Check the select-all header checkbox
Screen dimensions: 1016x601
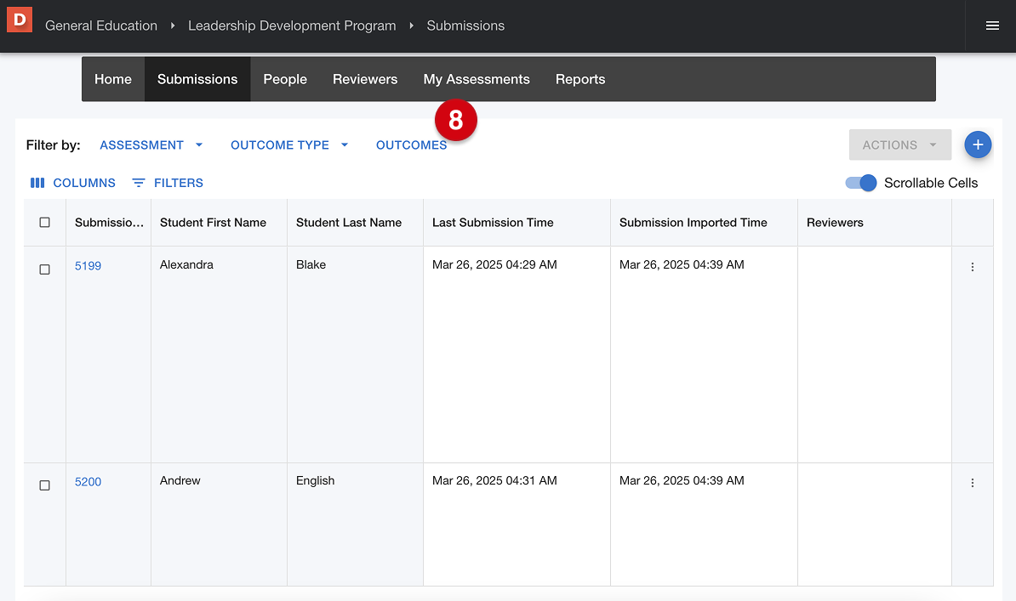(x=45, y=223)
